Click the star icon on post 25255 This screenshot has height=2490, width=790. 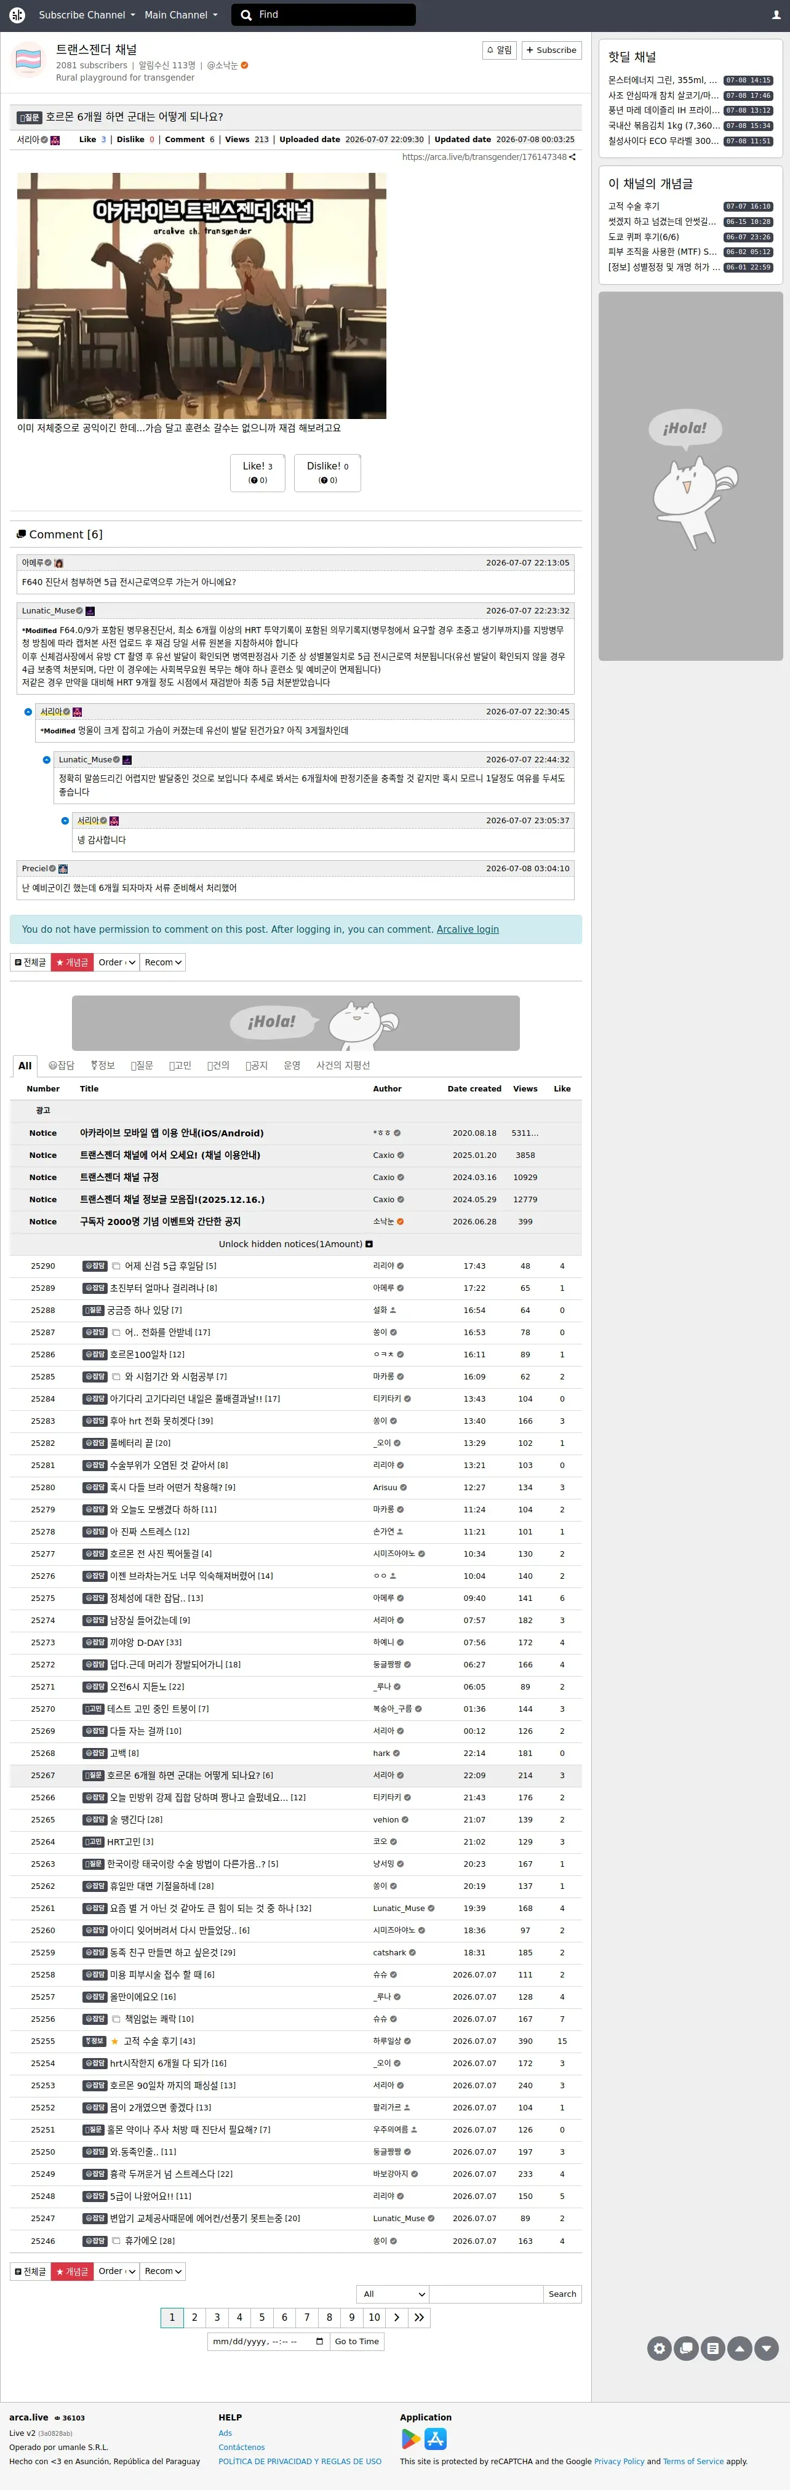(115, 2041)
